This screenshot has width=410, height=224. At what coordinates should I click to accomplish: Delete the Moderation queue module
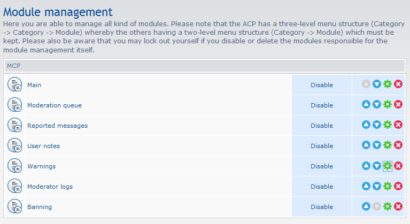(x=398, y=105)
